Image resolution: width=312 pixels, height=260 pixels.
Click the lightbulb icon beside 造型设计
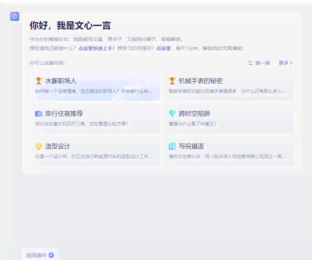pyautogui.click(x=39, y=146)
